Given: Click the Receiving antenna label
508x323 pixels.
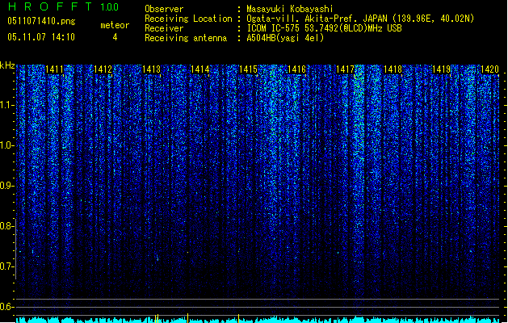Looking at the screenshot, I should pyautogui.click(x=186, y=38).
